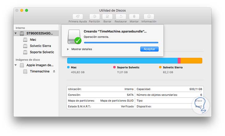Click the disk icon with green checkmark
The height and width of the screenshot is (136, 225).
74,37
